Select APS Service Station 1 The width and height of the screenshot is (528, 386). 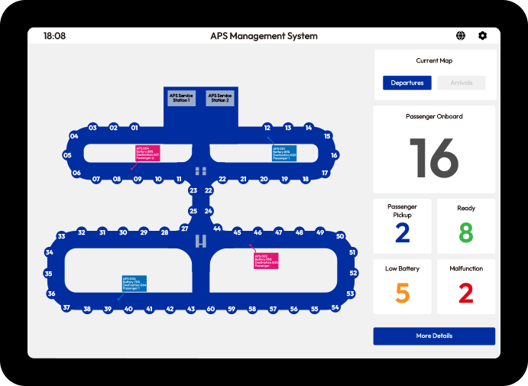coord(182,98)
